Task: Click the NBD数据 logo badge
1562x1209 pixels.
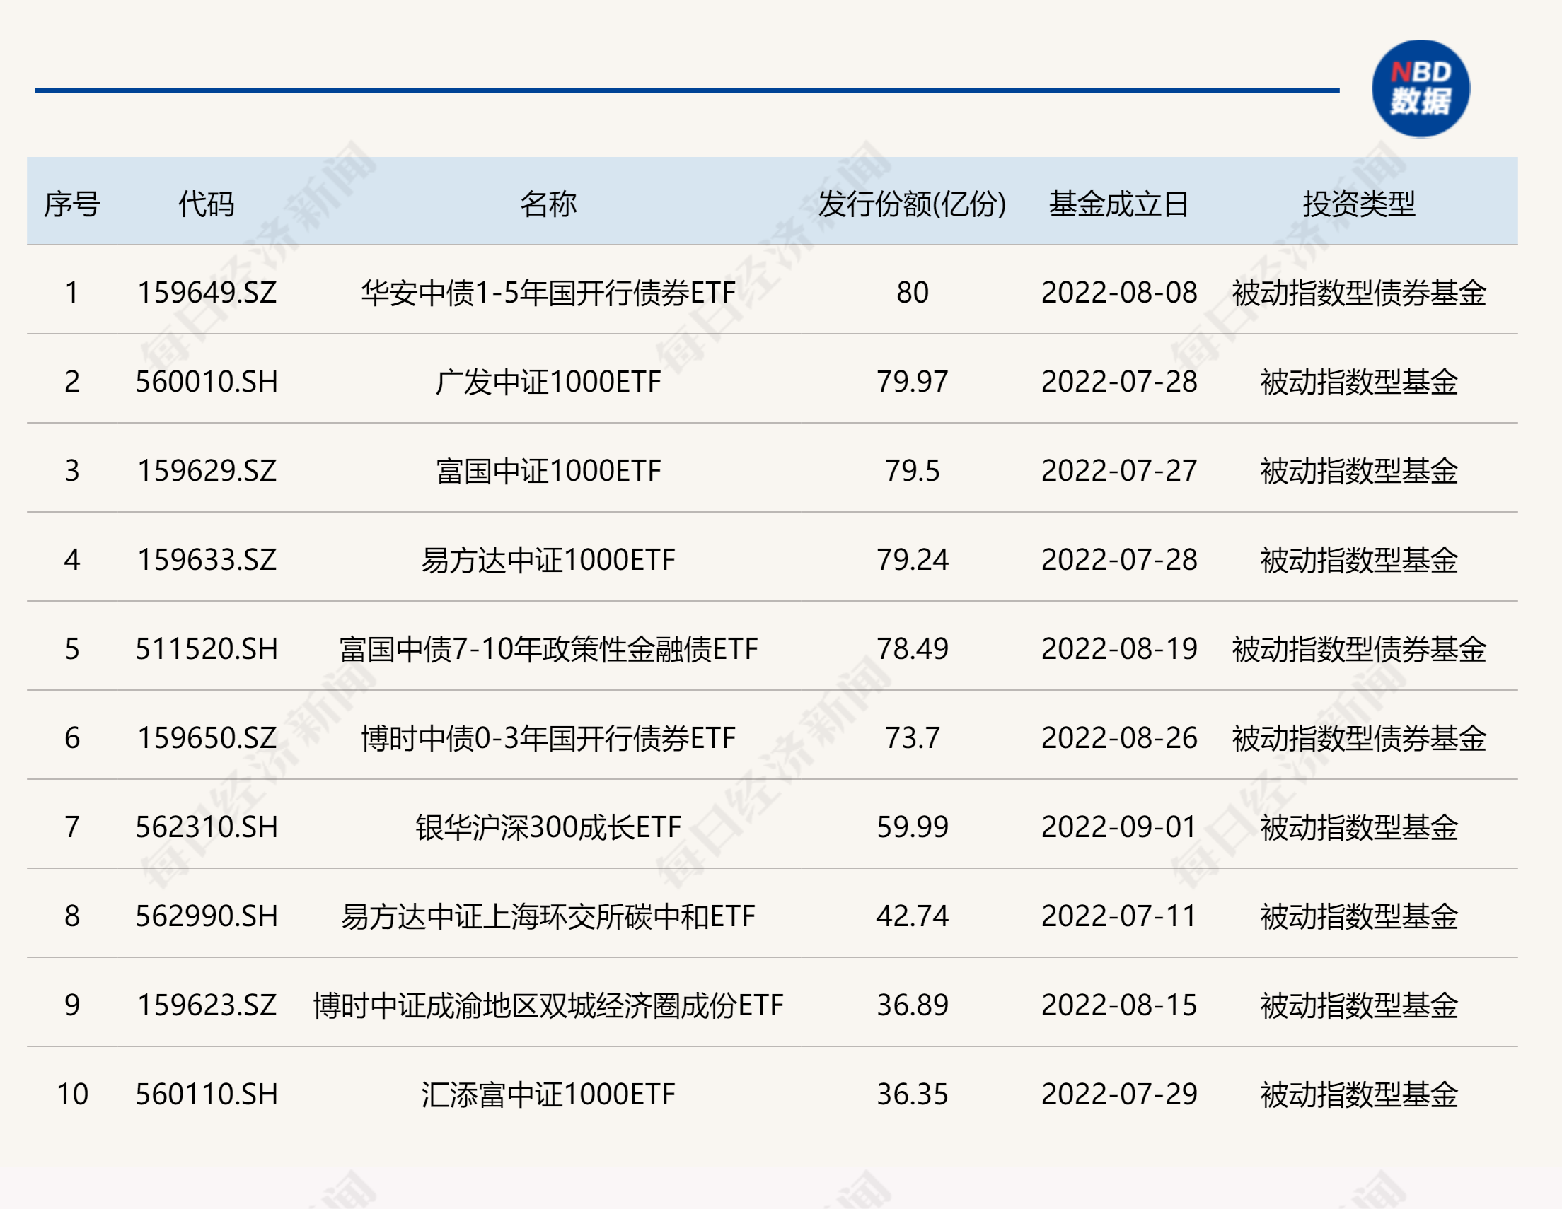Action: pos(1421,88)
